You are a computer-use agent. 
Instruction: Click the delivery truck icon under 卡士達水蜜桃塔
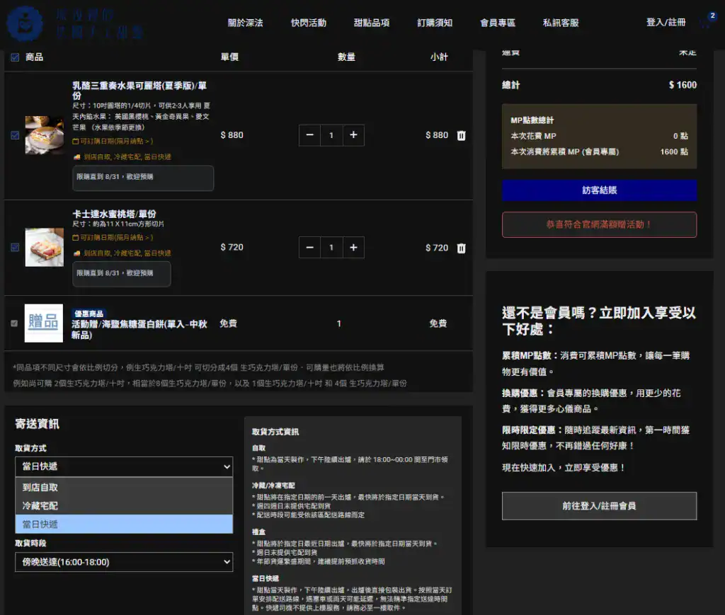(77, 253)
